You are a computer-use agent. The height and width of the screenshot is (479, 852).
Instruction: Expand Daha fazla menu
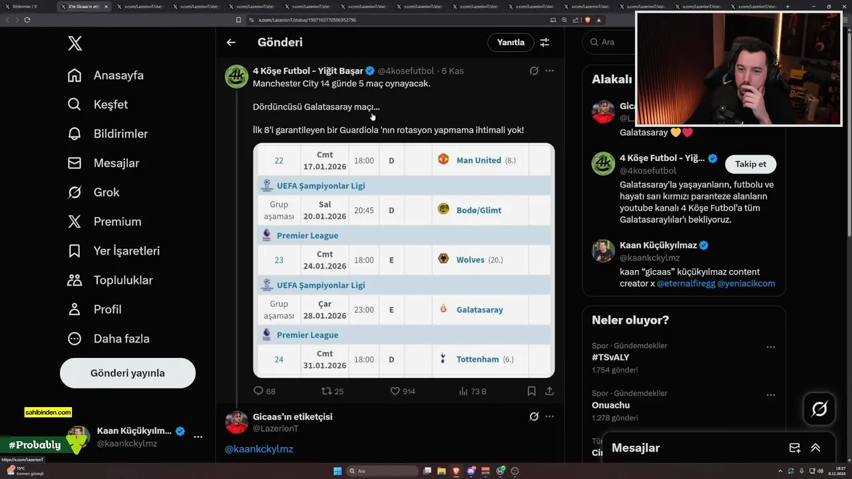pos(108,339)
